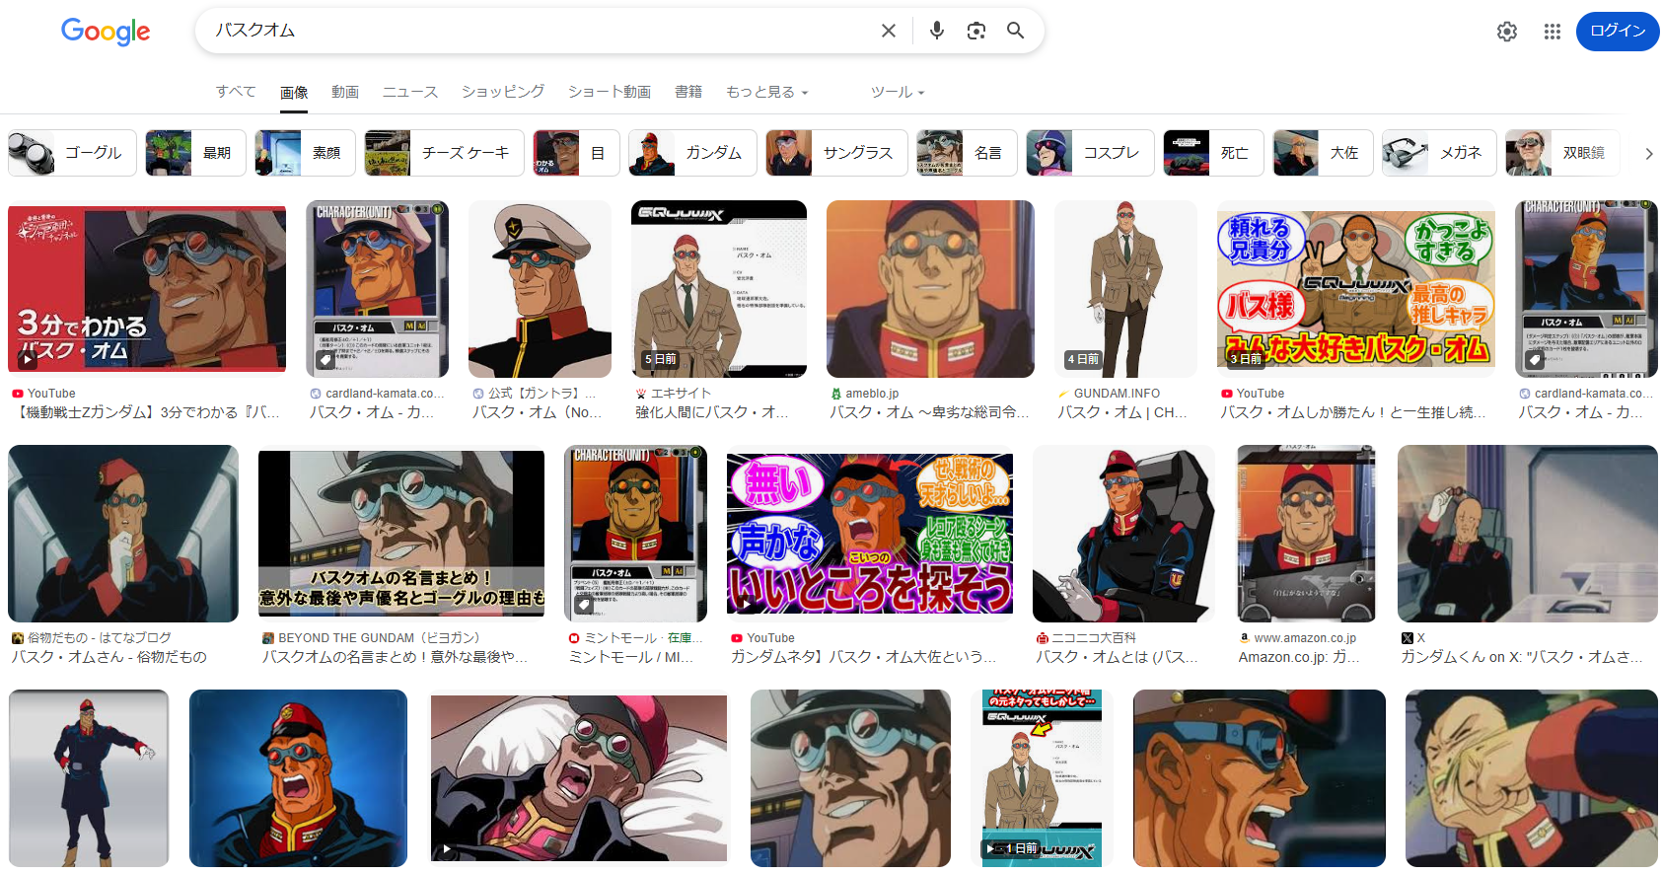Open 【機動戦士Zガンダム】3分でわかる link
The height and width of the screenshot is (874, 1661).
coord(149,412)
